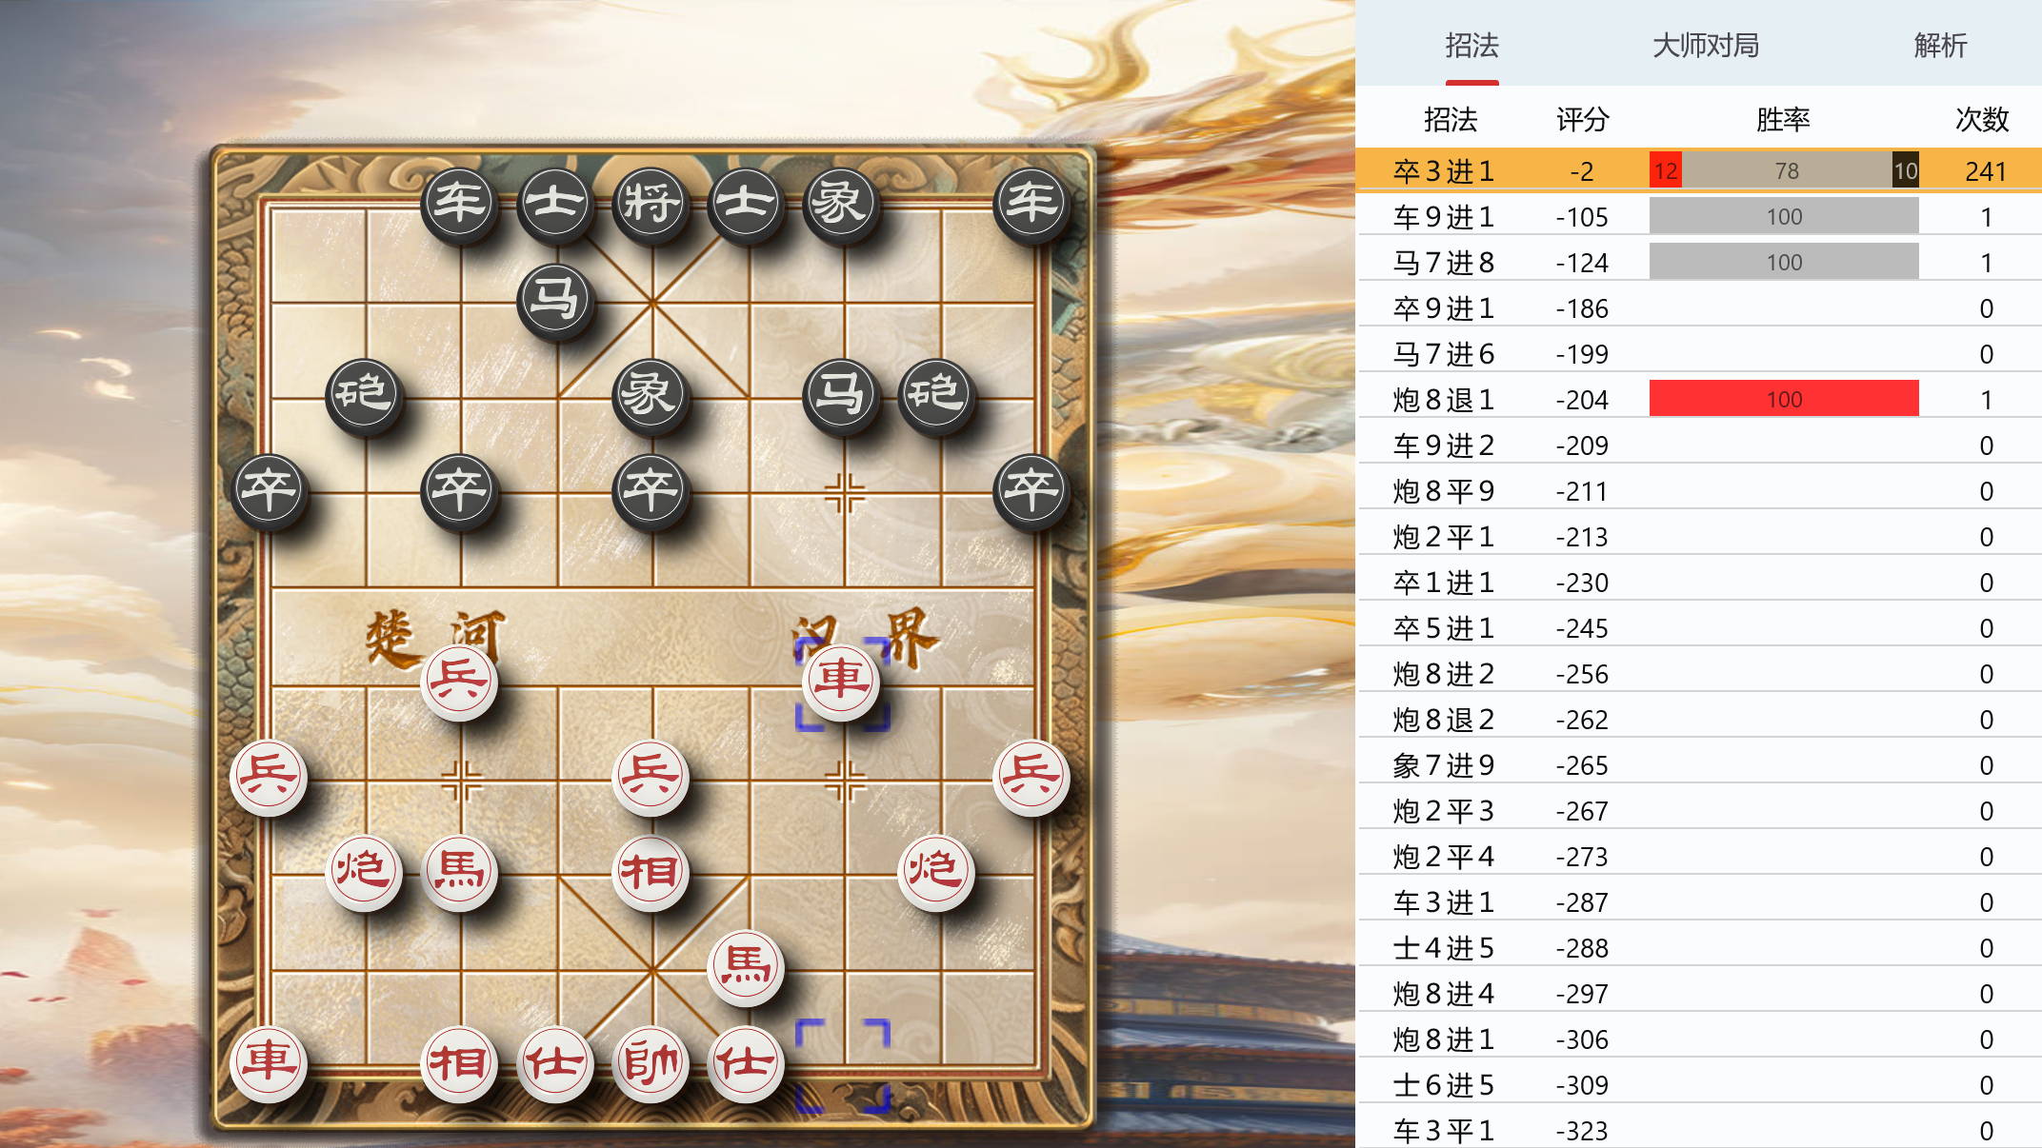
Task: Click the red win-rate bar for 炮8退1
Action: tap(1784, 399)
